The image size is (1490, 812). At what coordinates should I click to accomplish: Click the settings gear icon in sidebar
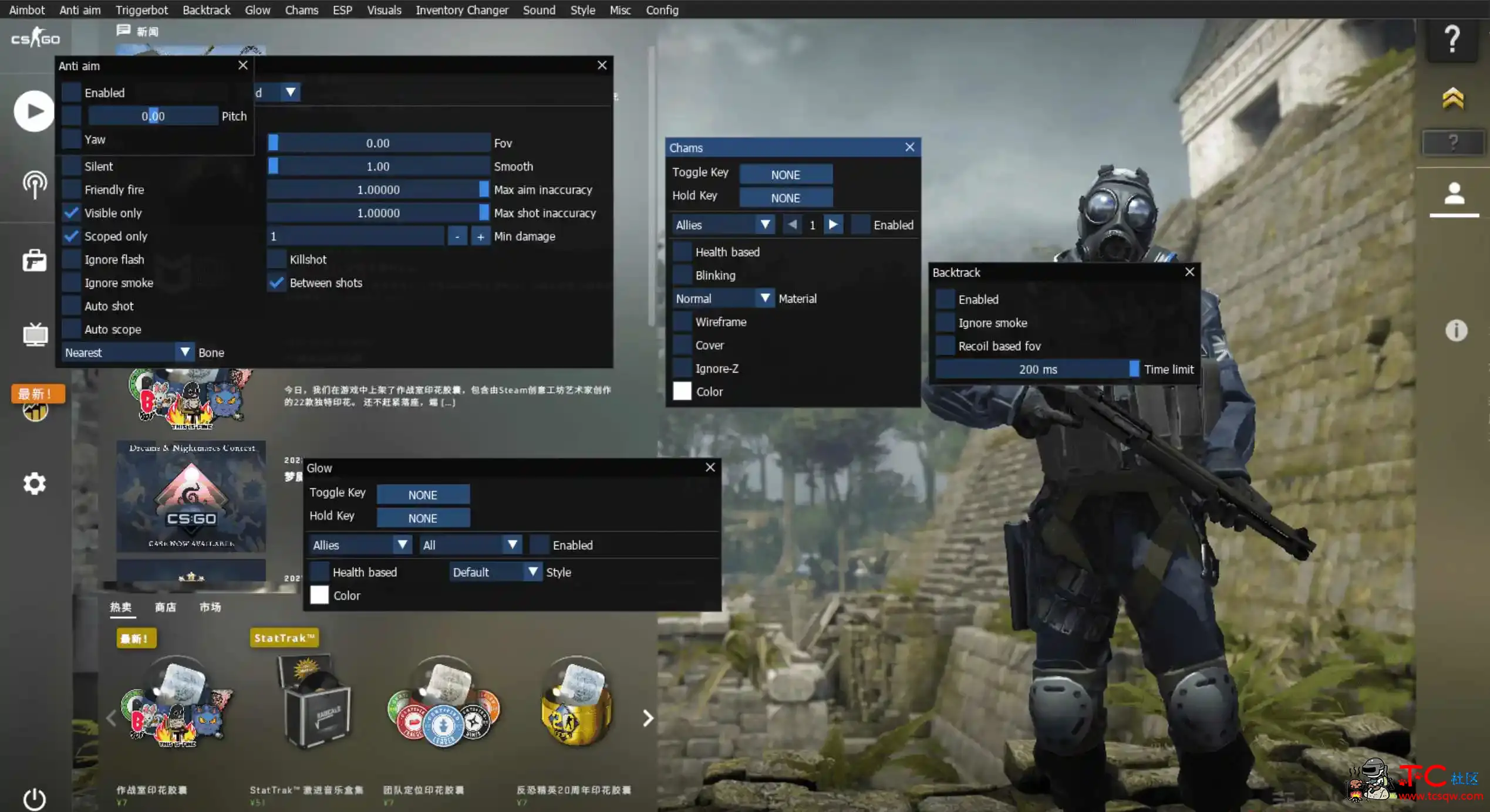coord(34,484)
